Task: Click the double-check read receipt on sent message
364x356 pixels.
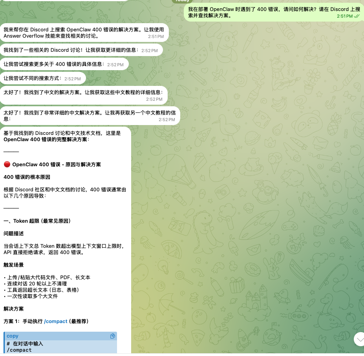Action: click(357, 16)
